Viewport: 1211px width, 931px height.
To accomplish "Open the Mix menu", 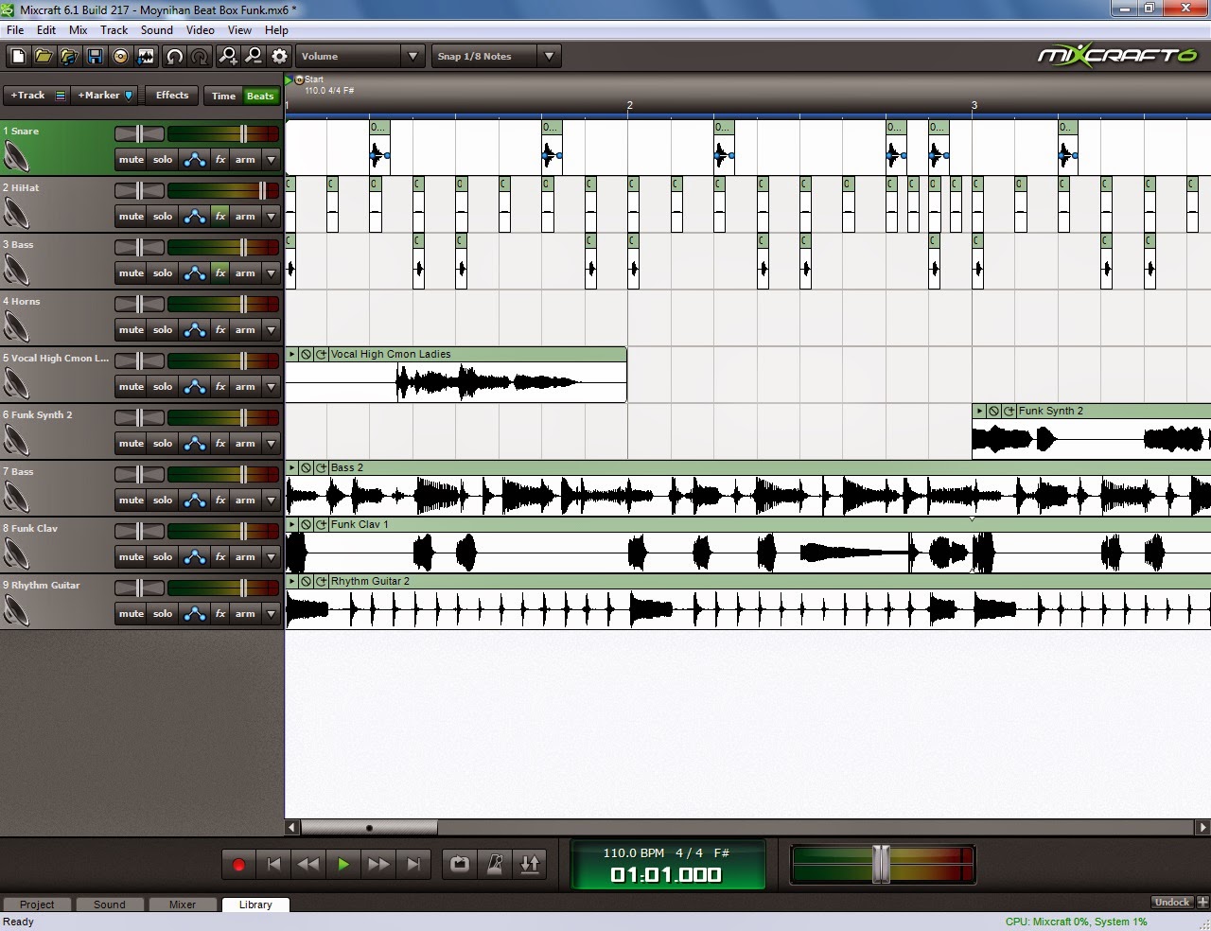I will pos(79,30).
